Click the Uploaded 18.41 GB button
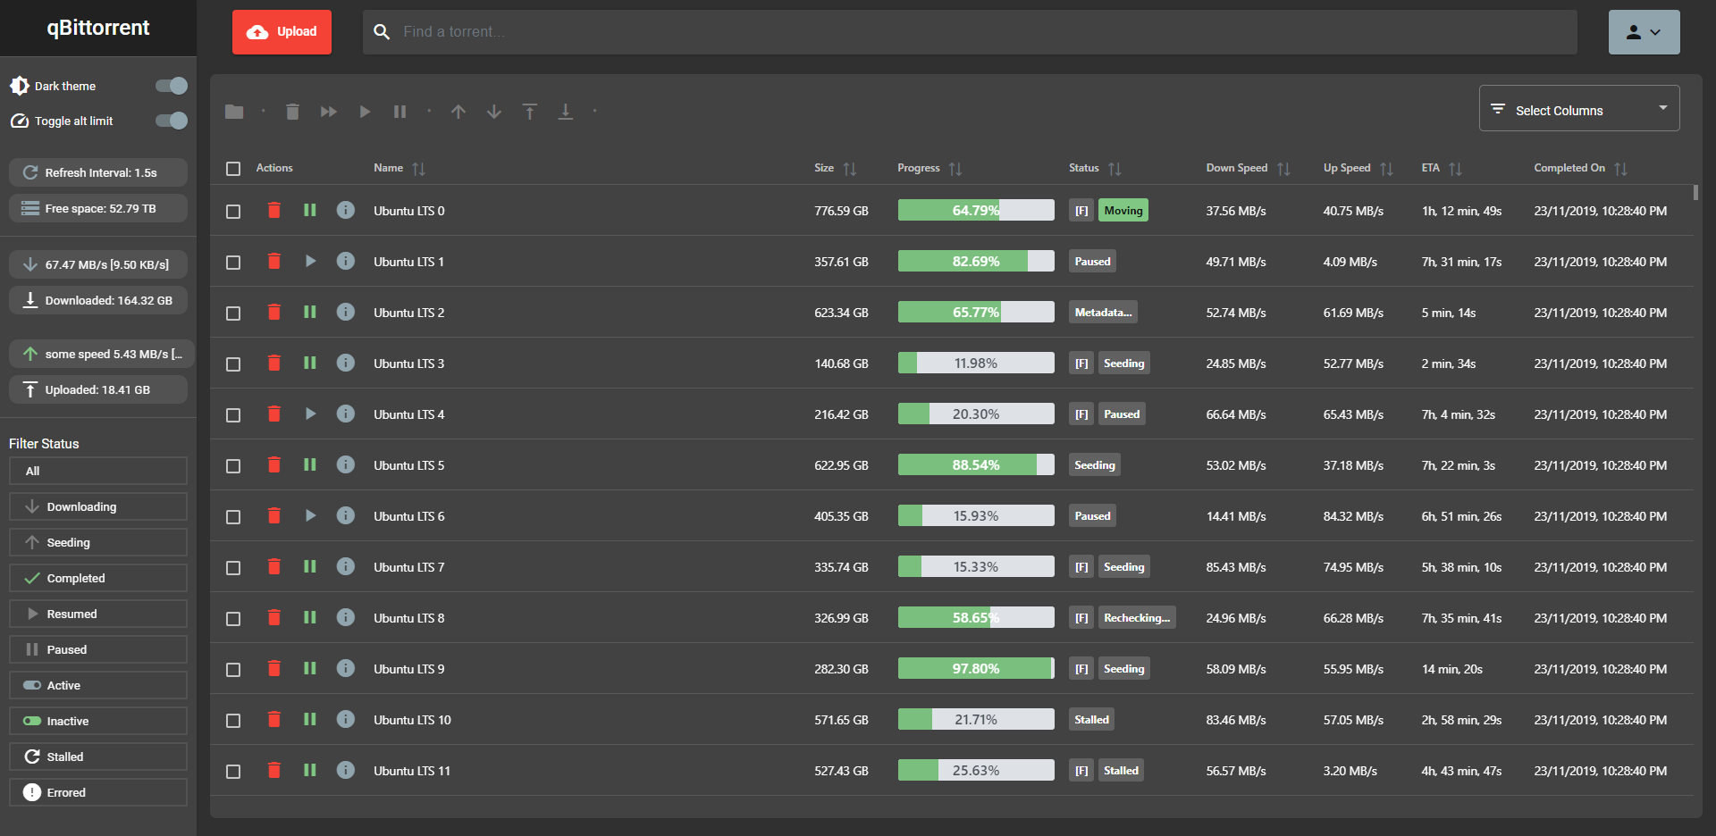This screenshot has width=1716, height=836. tap(98, 389)
